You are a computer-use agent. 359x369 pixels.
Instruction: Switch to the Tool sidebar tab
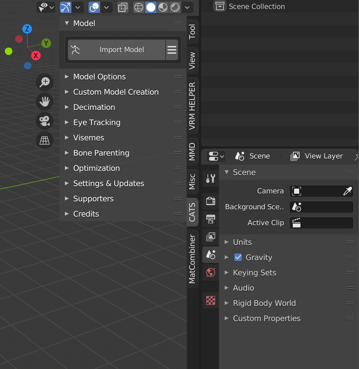point(192,31)
